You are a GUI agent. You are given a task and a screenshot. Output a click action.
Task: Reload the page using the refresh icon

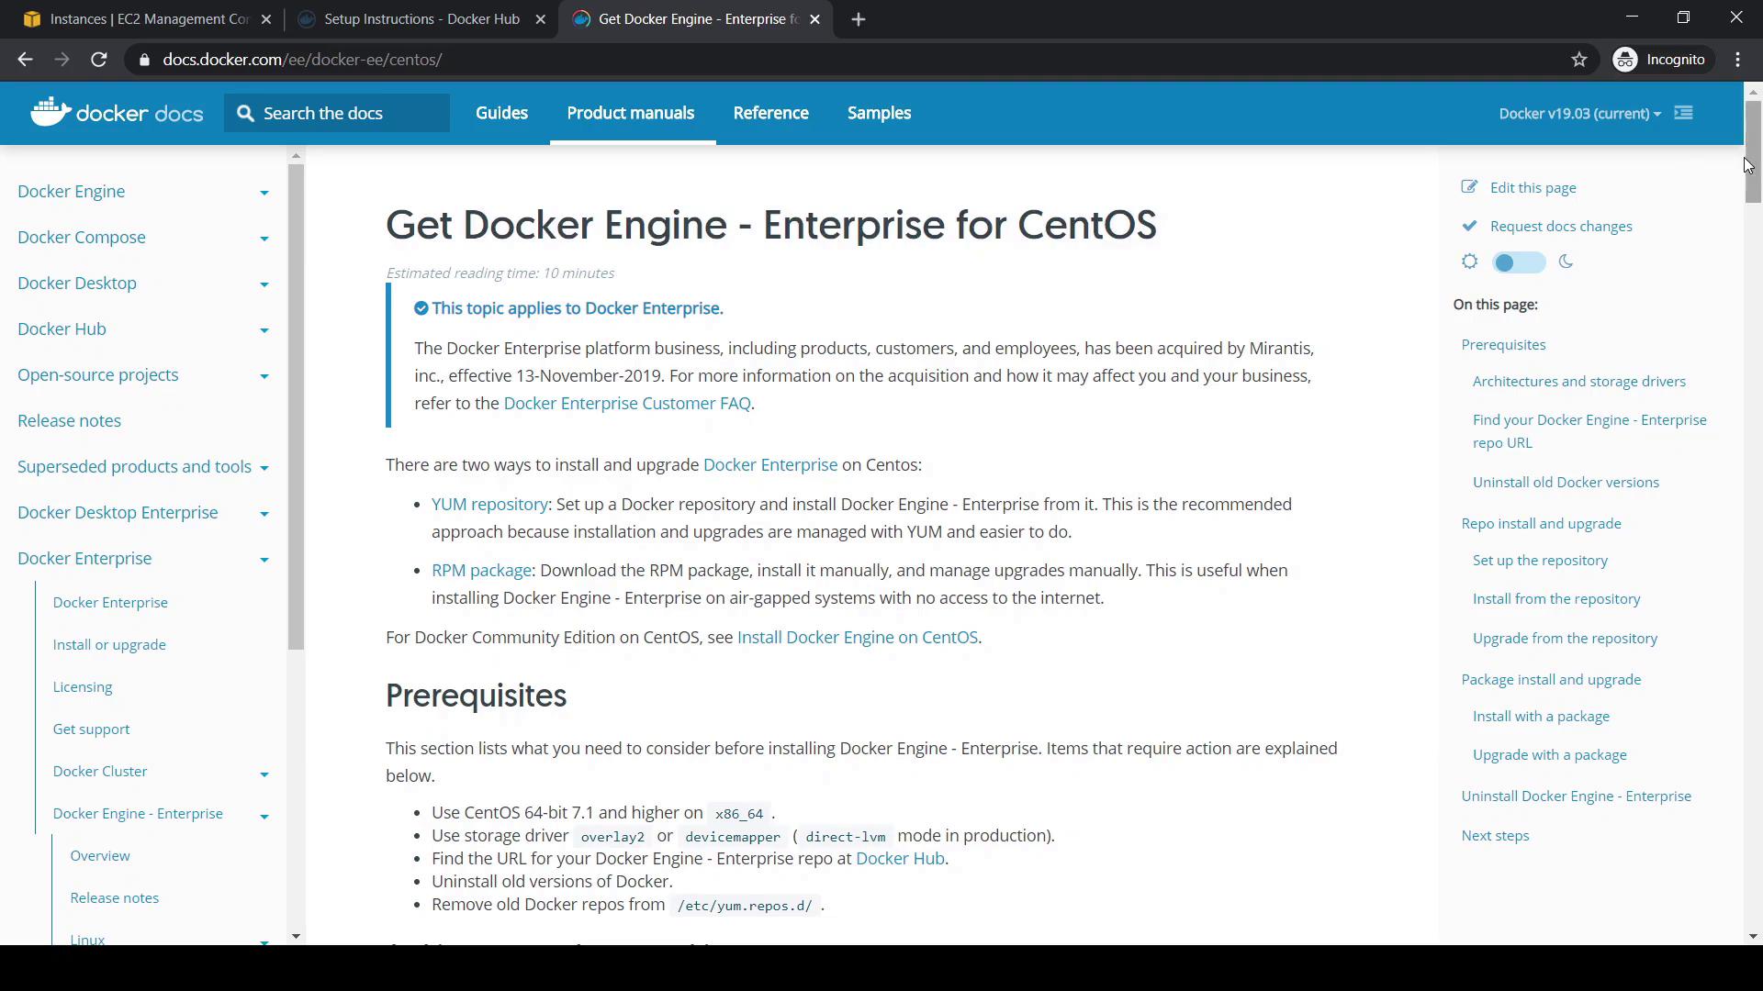point(99,60)
